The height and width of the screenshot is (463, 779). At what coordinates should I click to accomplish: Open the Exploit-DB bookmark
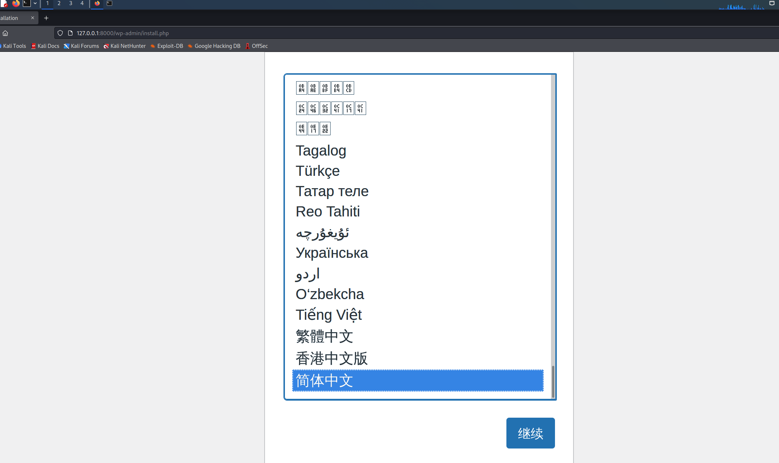point(167,46)
